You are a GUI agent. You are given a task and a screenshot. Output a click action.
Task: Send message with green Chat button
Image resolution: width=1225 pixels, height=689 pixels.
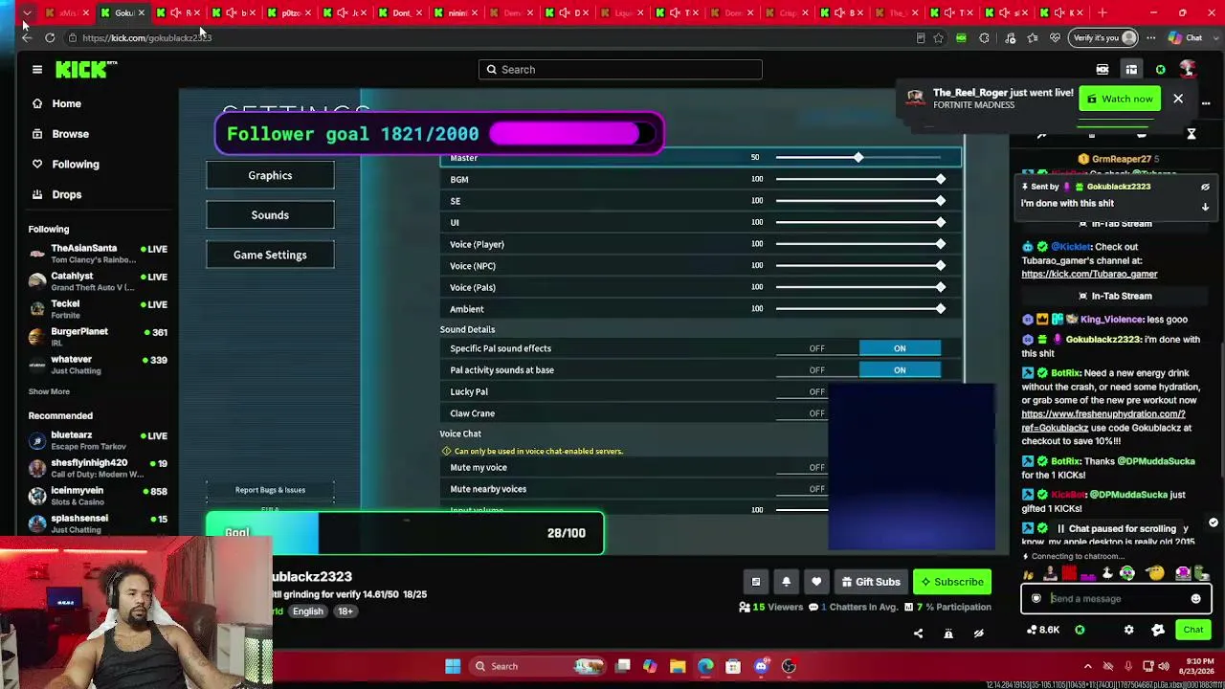click(x=1192, y=630)
